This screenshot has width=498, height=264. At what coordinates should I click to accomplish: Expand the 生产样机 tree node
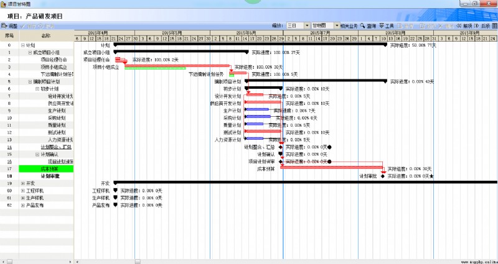click(22, 198)
